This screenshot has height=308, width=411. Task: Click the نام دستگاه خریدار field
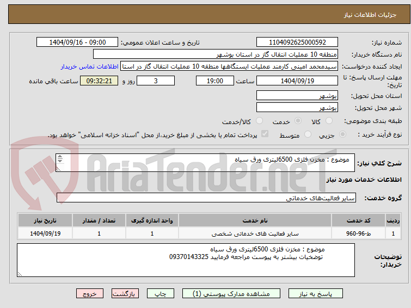pos(216,54)
